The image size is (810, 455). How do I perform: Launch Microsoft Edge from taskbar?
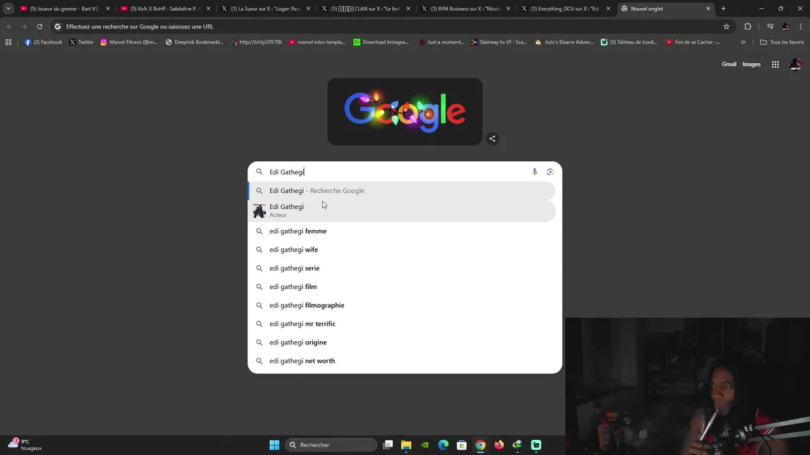click(x=444, y=445)
